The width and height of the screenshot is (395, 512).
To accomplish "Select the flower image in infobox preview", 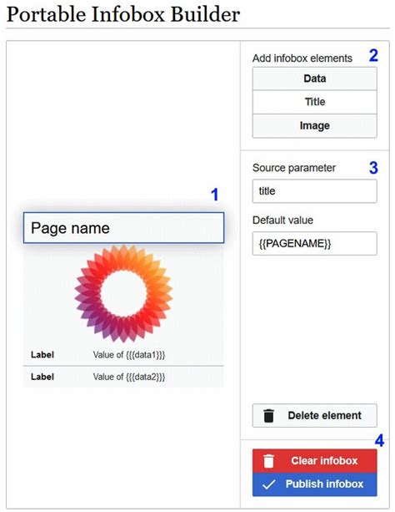I will click(x=123, y=294).
